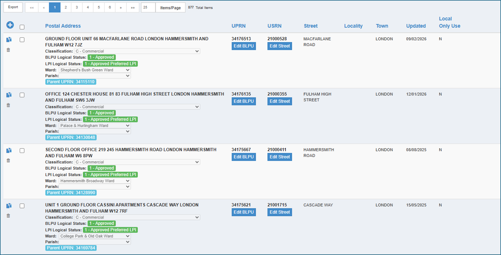
Task: Select the Macfarlane Road W12 7JZ row checkbox
Action: coord(22,40)
